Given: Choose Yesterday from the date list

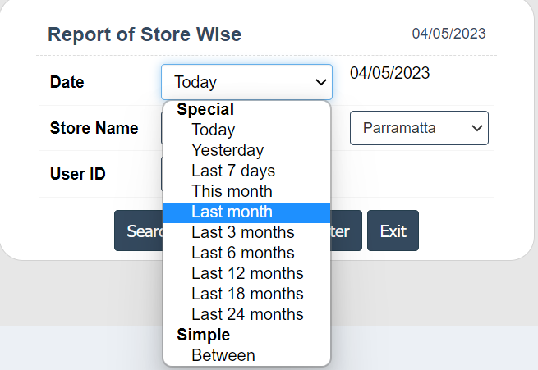Looking at the screenshot, I should coord(228,150).
